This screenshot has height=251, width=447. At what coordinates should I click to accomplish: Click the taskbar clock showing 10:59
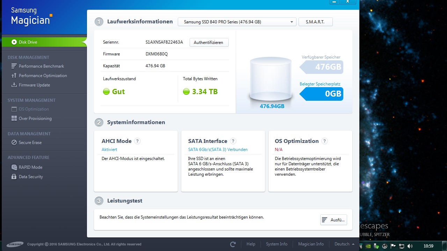pos(428,246)
